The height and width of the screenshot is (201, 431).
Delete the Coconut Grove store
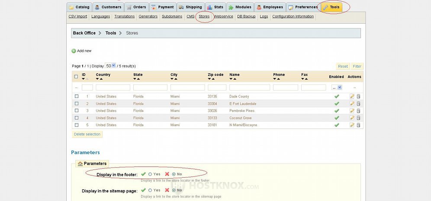(358, 118)
